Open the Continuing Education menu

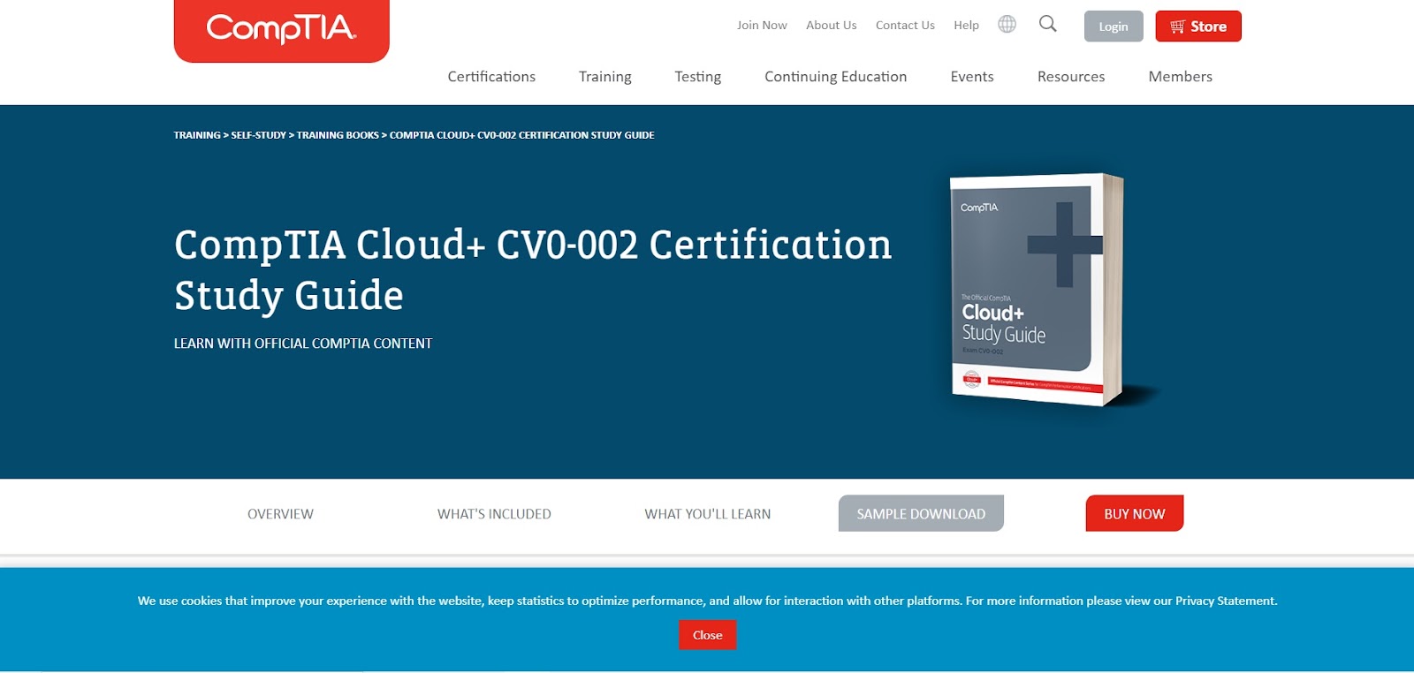point(836,77)
